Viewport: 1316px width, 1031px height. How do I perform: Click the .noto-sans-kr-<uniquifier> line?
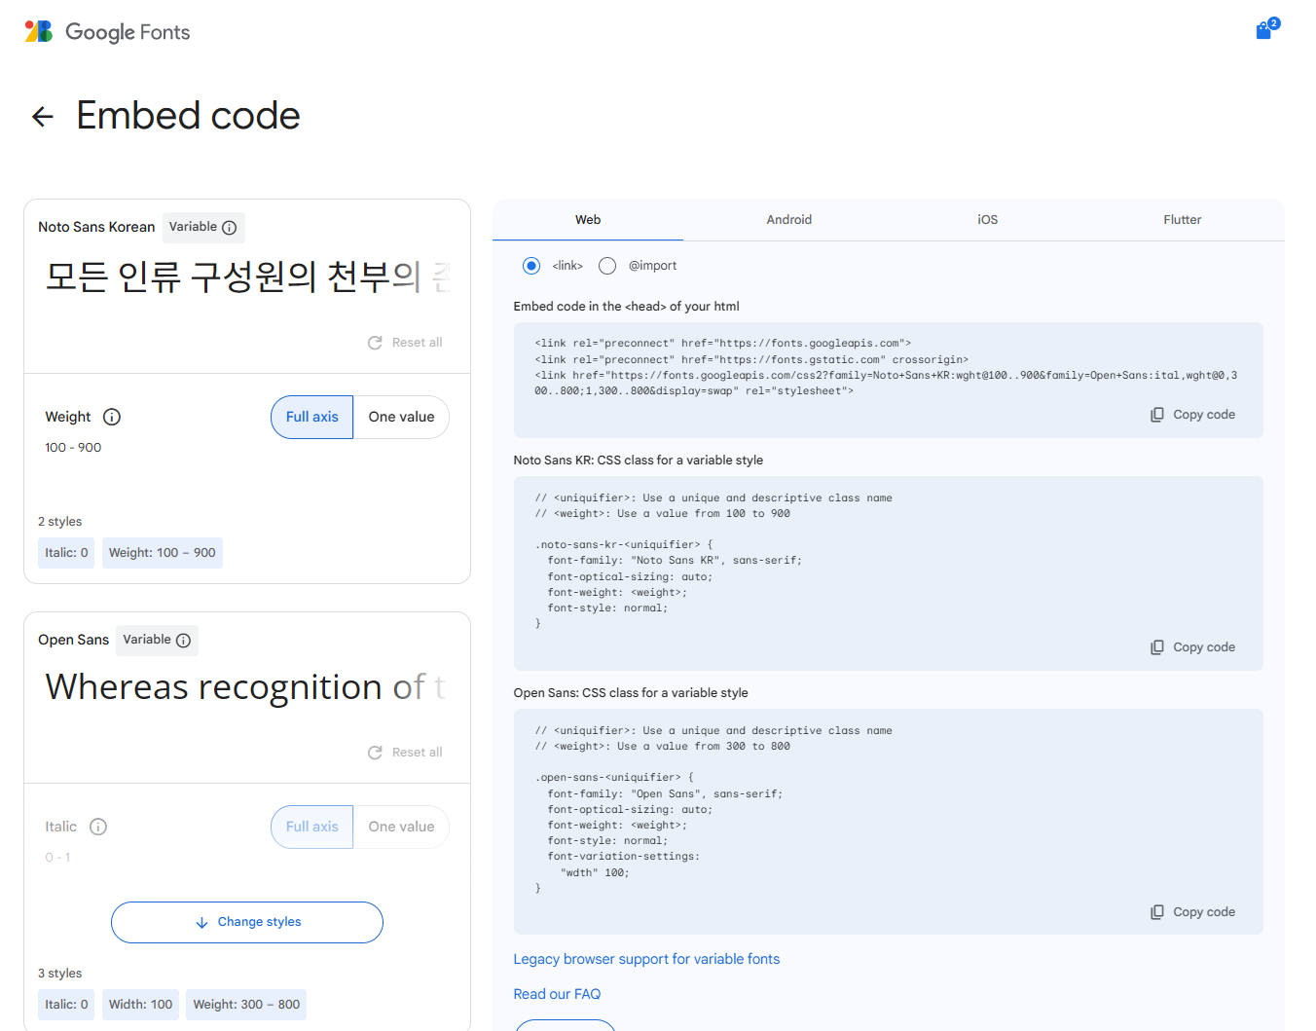624,545
